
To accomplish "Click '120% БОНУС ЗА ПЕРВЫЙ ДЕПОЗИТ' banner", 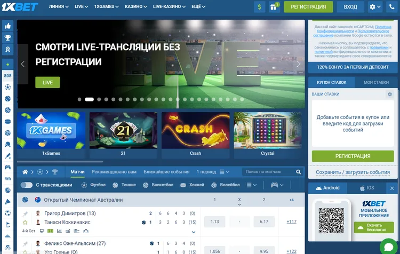I will (353, 67).
